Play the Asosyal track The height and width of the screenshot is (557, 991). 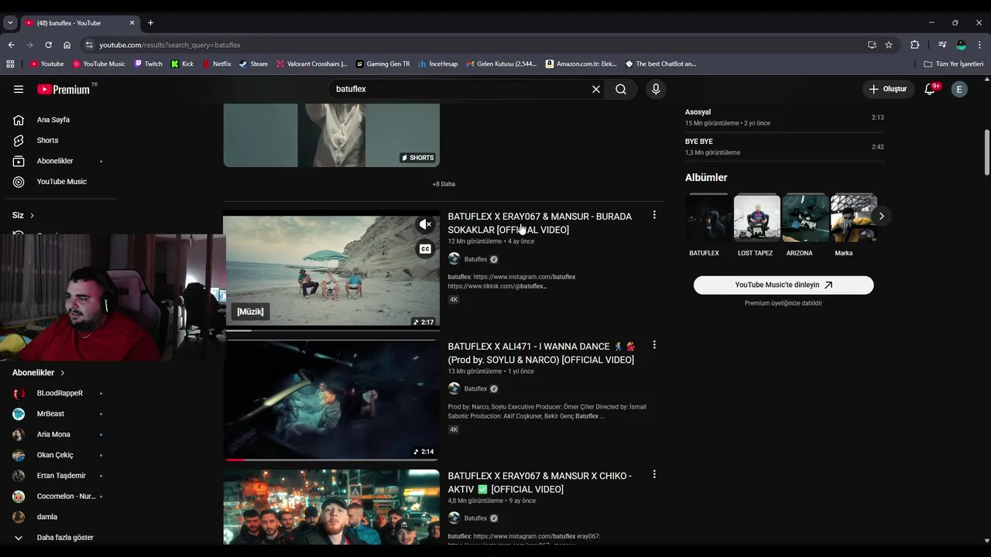[784, 117]
